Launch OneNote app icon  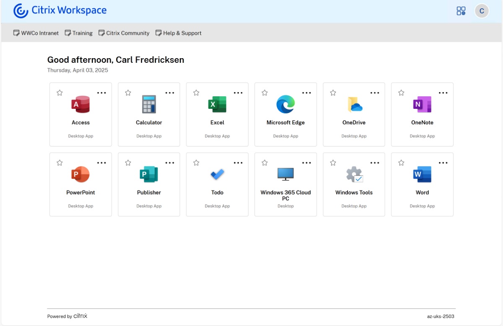click(422, 104)
